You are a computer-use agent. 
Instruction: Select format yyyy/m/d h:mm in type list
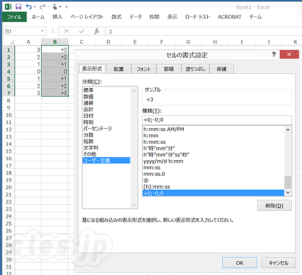[213, 161]
